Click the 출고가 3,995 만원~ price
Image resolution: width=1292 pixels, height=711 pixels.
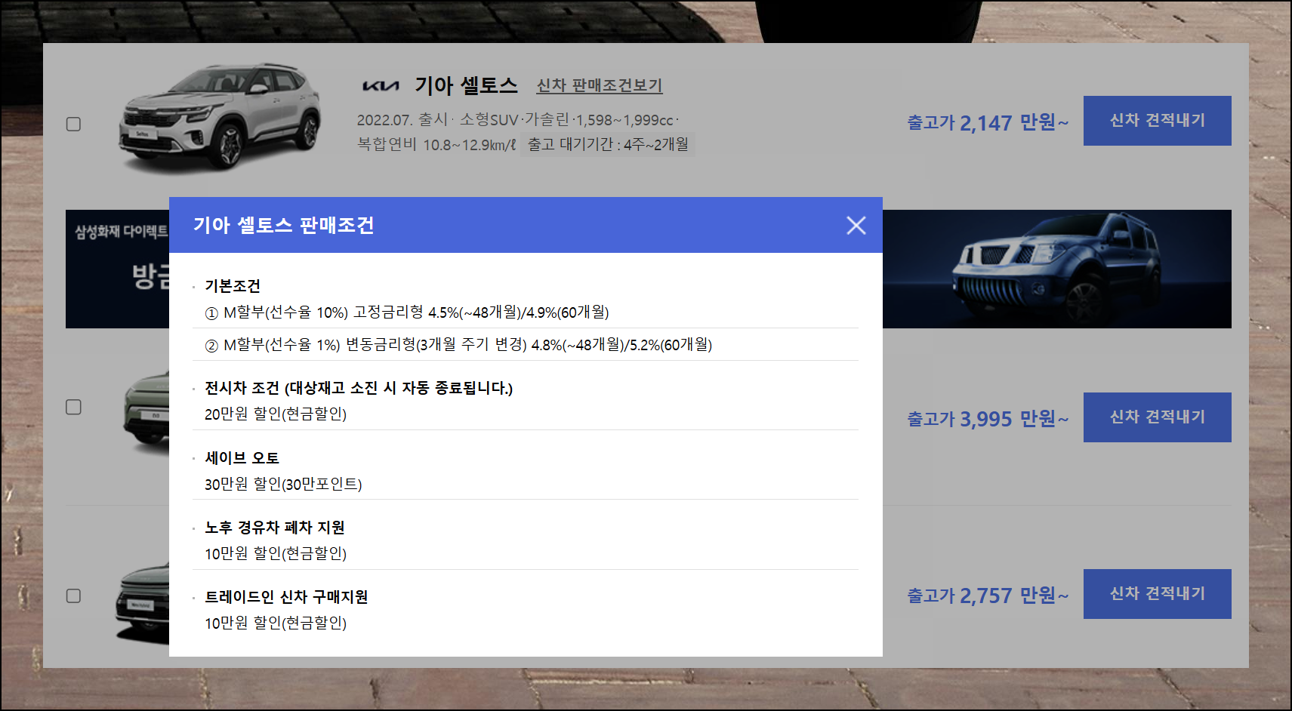click(x=988, y=419)
